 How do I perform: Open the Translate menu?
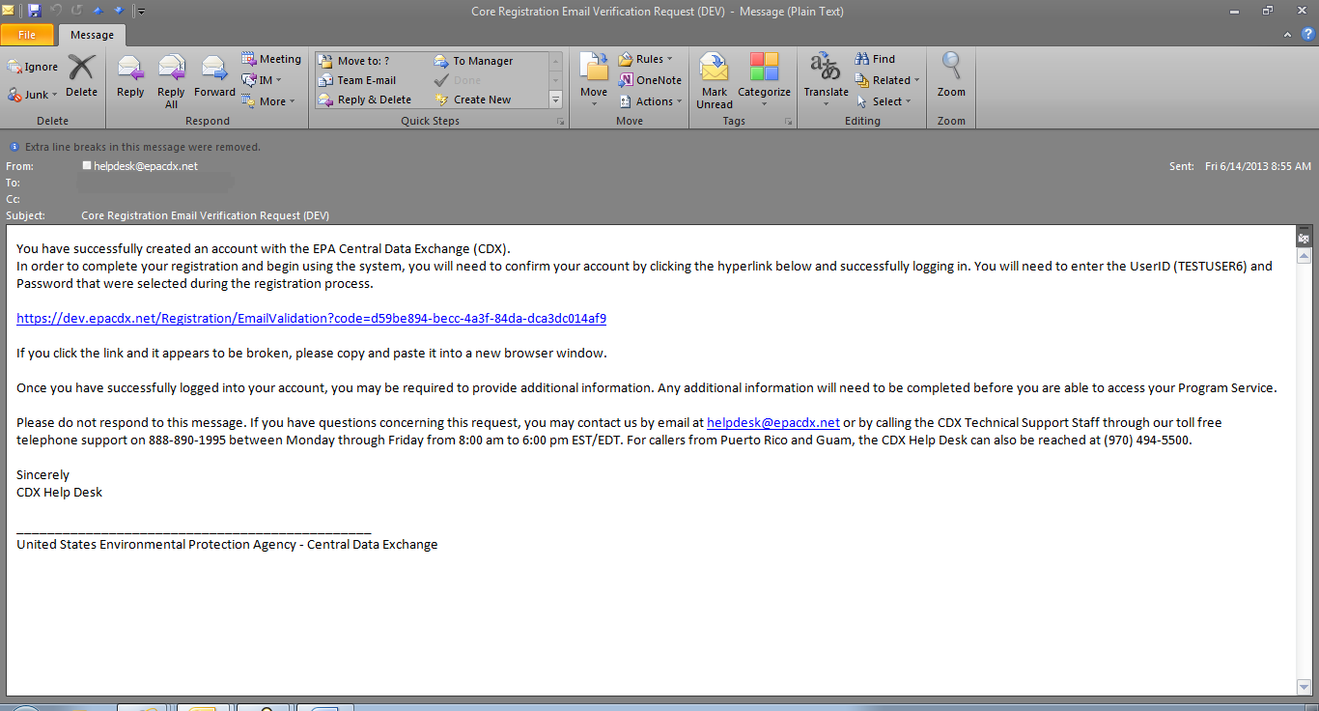pyautogui.click(x=826, y=81)
